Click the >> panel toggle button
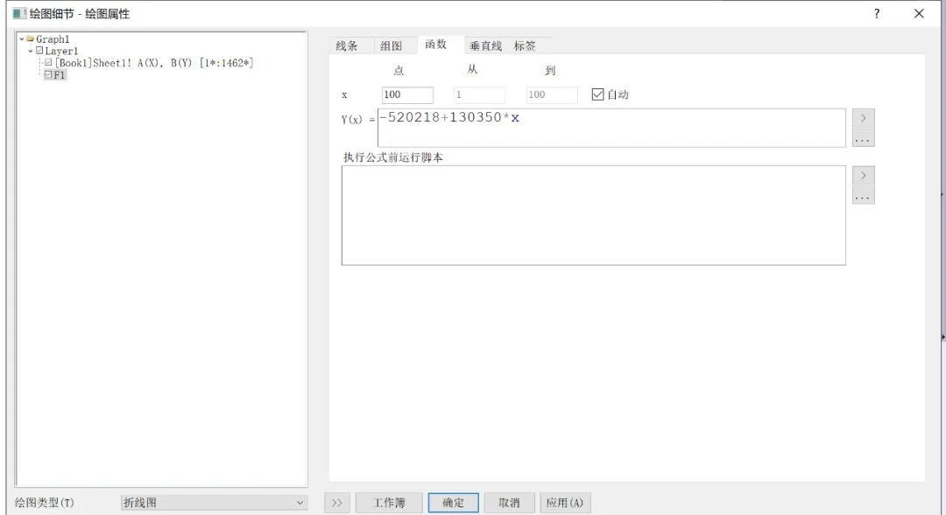 [x=337, y=503]
